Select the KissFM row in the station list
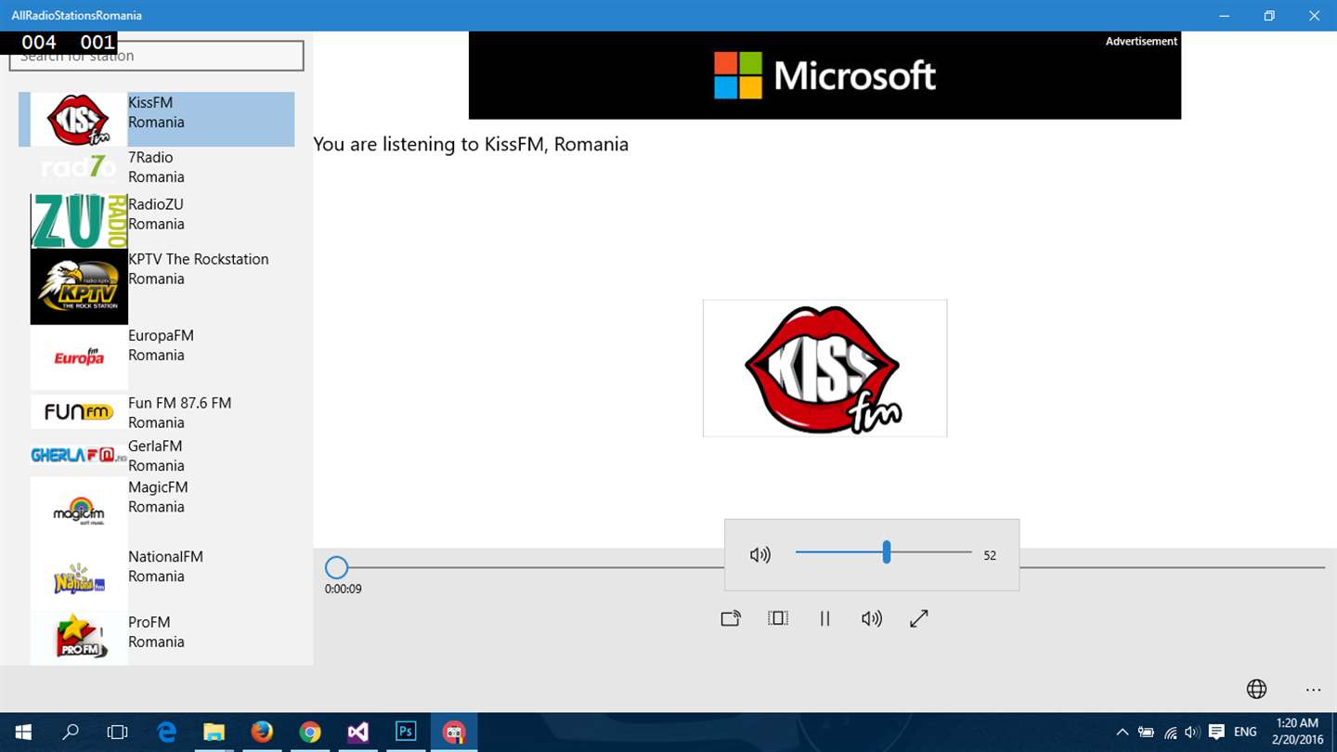The image size is (1337, 752). 156,120
